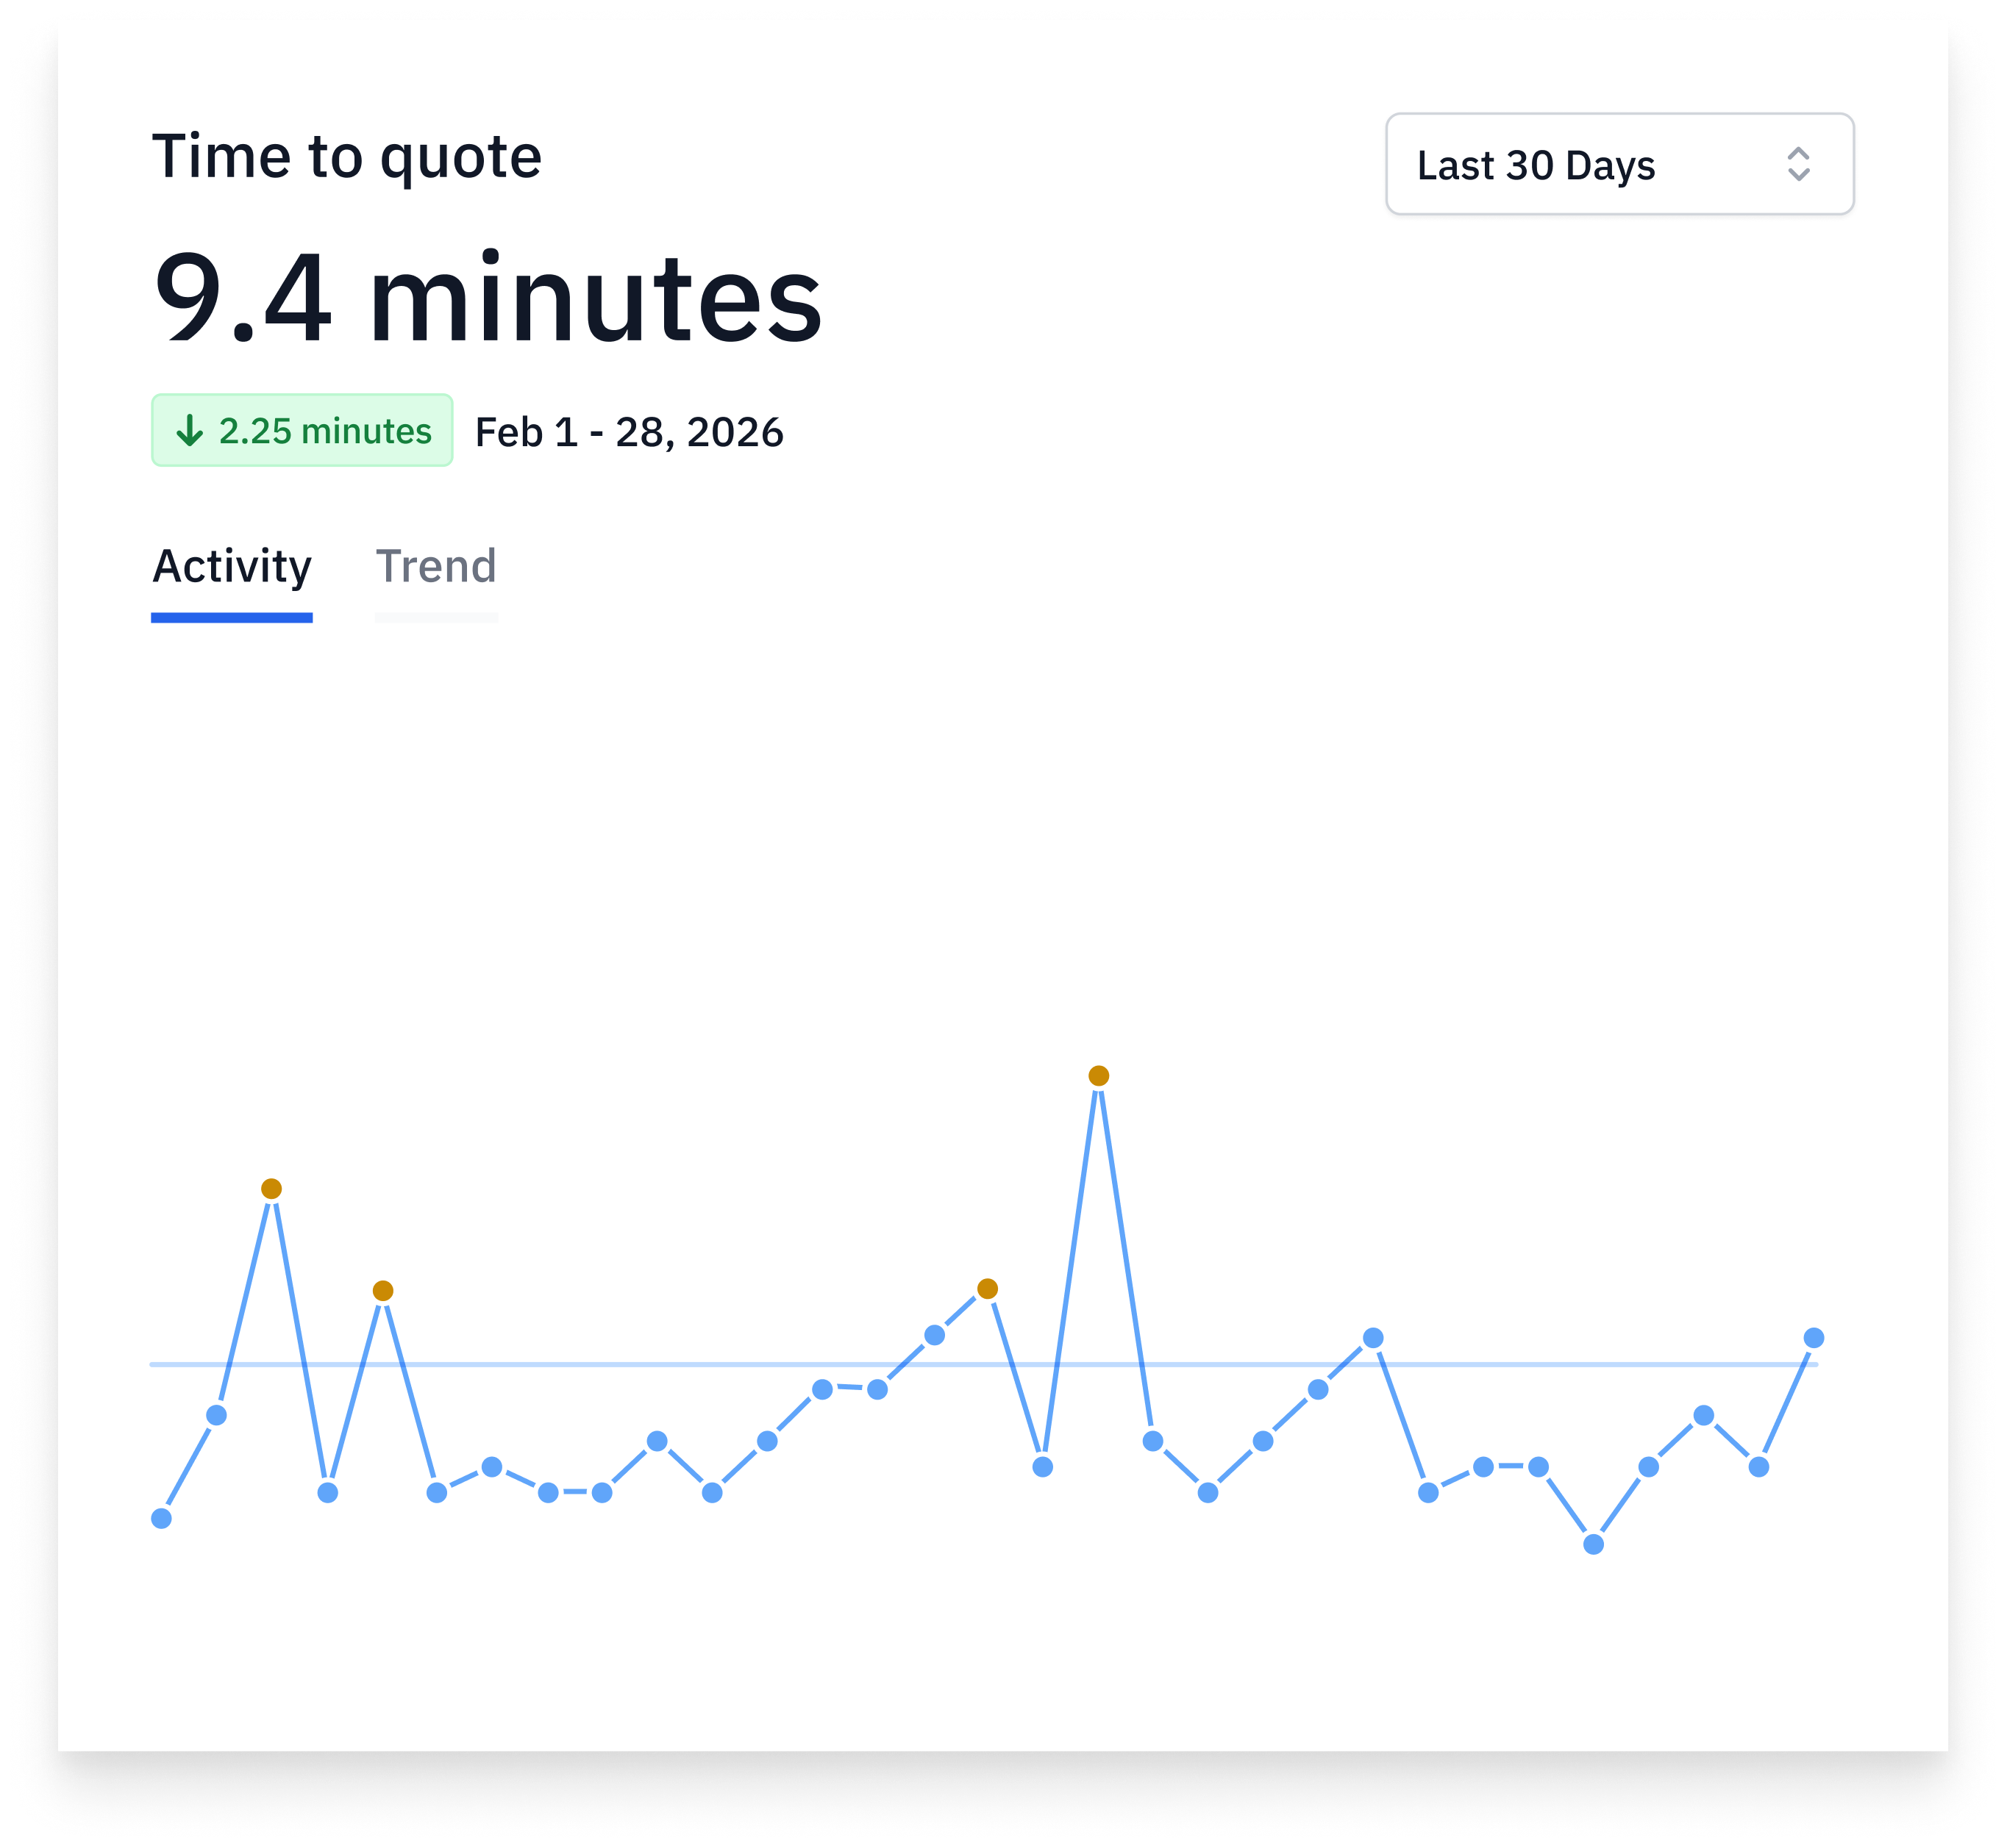
Task: Click the third orange point before tallest peak
Action: click(986, 1289)
